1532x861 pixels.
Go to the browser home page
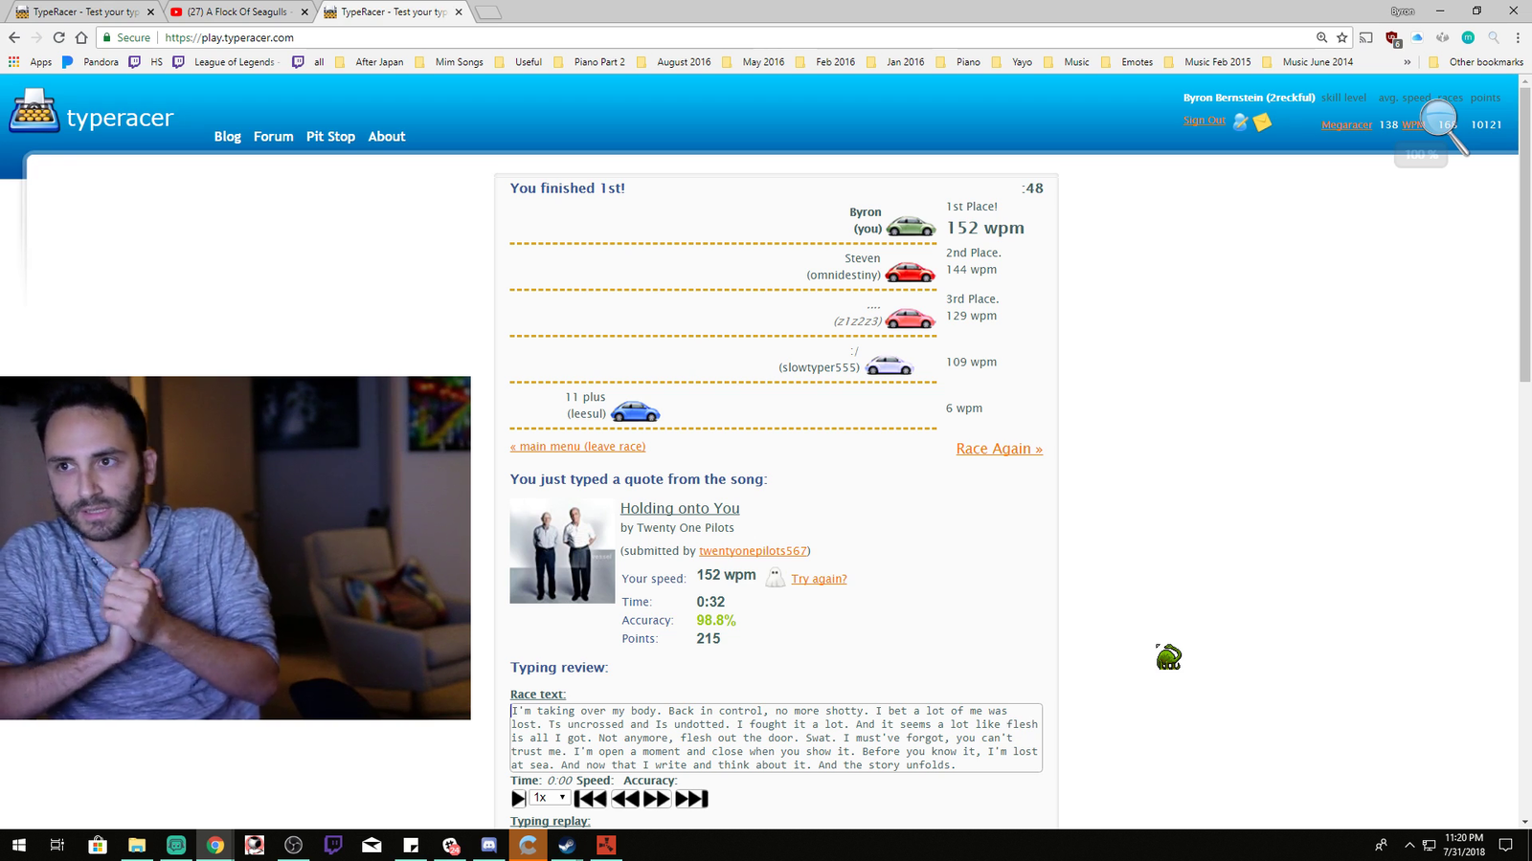tap(81, 37)
